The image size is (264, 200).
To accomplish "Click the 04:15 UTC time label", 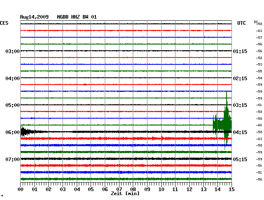I will tap(240, 132).
